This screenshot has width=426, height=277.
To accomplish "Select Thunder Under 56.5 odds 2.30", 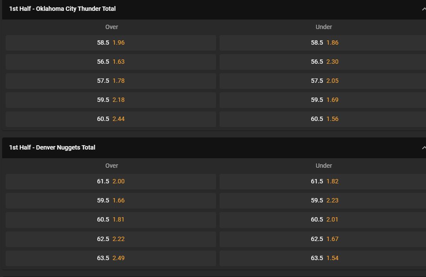I will 323,62.
